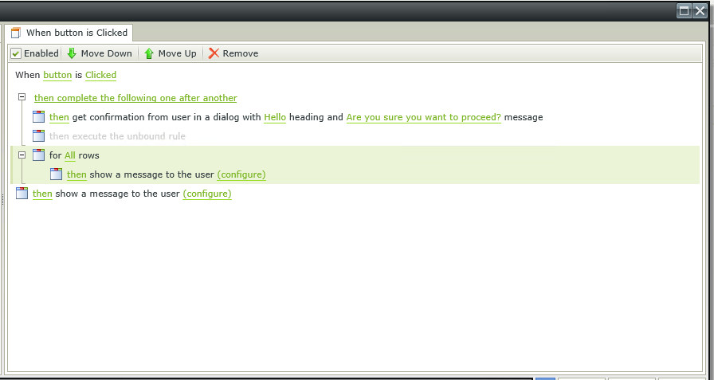Viewport: 714px width, 380px height.
Task: Click the 'All' rows link
Action: tap(69, 155)
